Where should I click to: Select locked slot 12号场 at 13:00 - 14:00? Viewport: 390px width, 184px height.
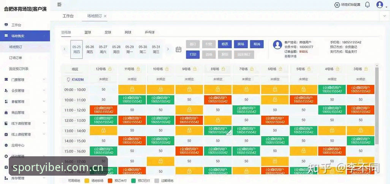coord(103,131)
